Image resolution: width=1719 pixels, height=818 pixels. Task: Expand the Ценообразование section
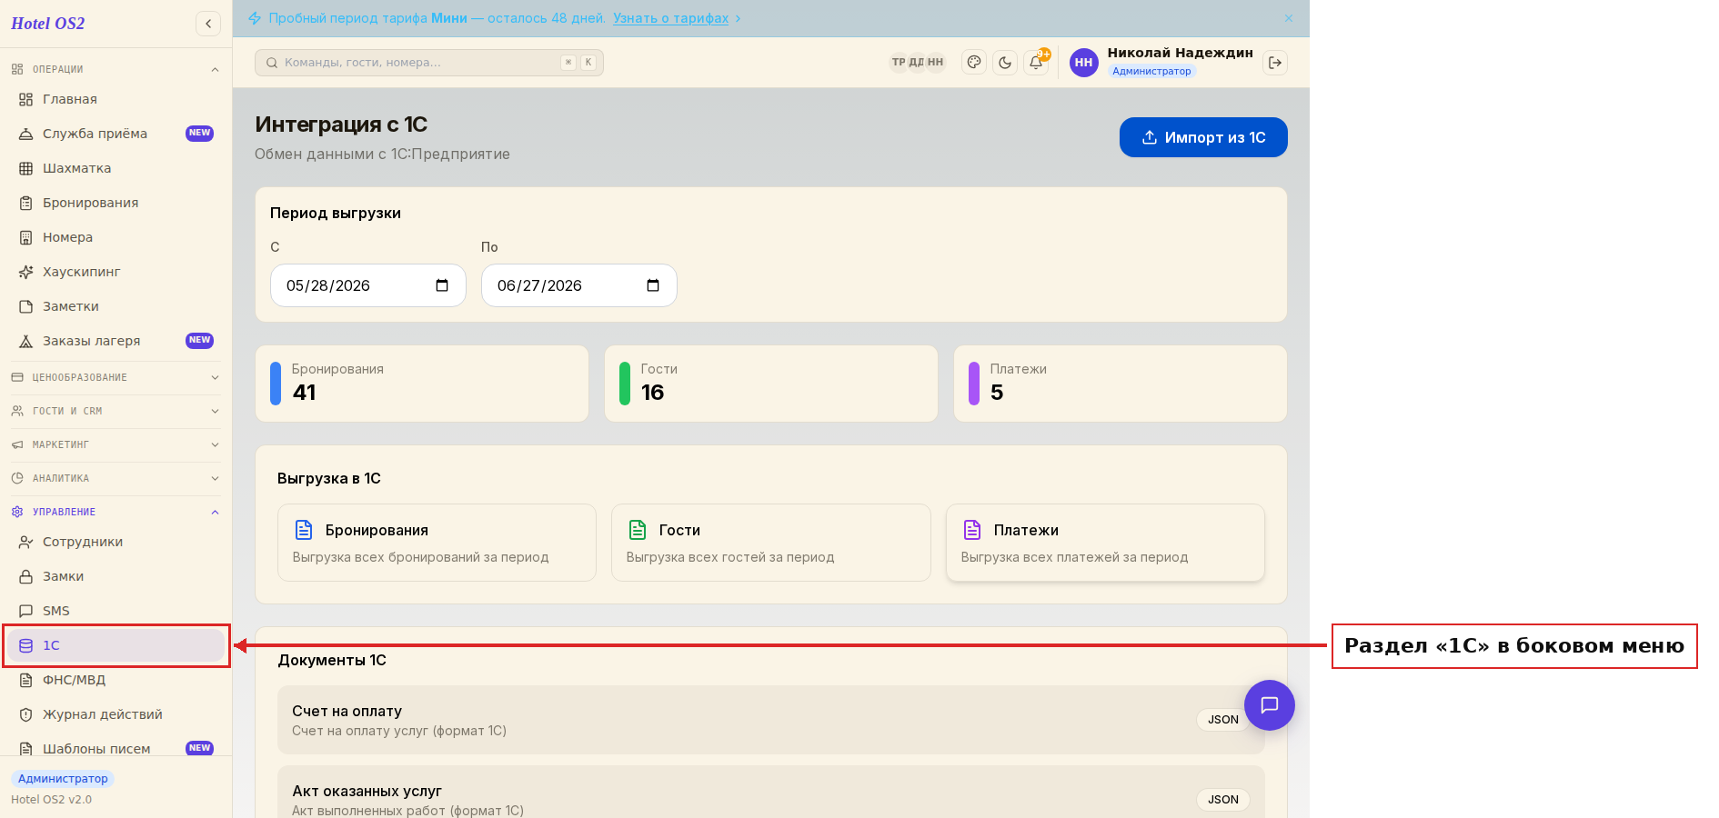(x=116, y=377)
